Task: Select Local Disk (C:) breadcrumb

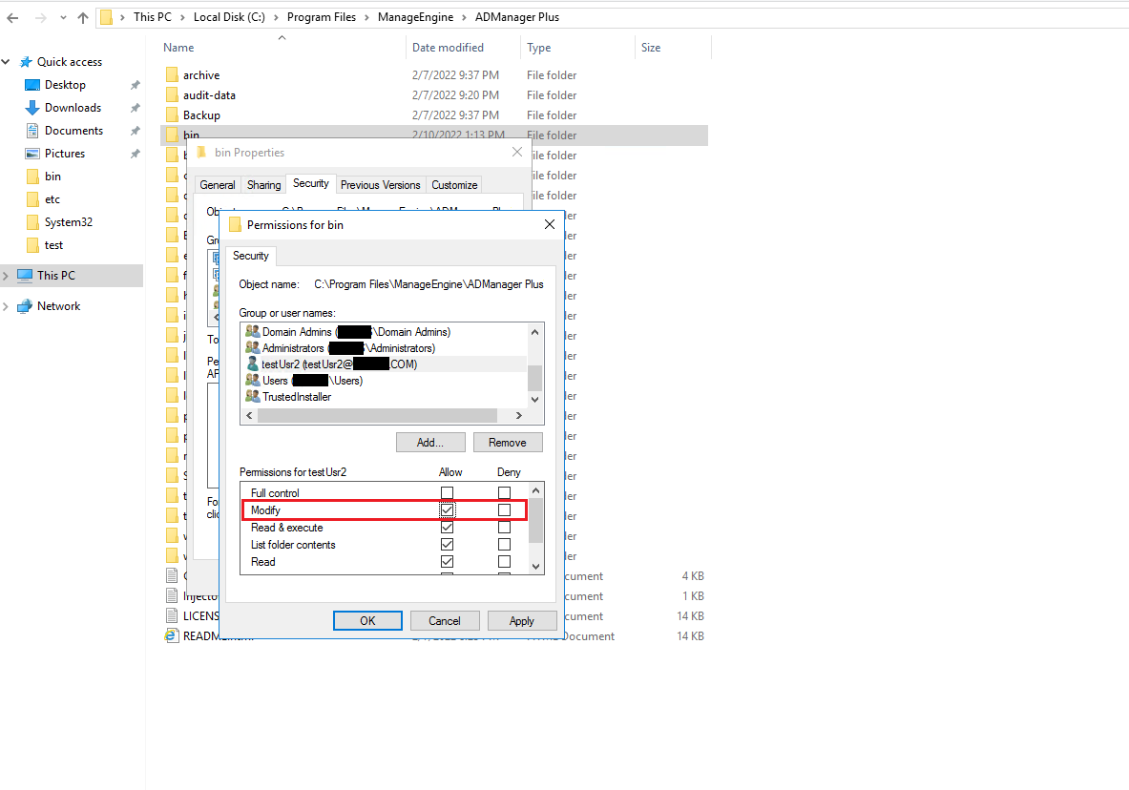Action: click(229, 17)
